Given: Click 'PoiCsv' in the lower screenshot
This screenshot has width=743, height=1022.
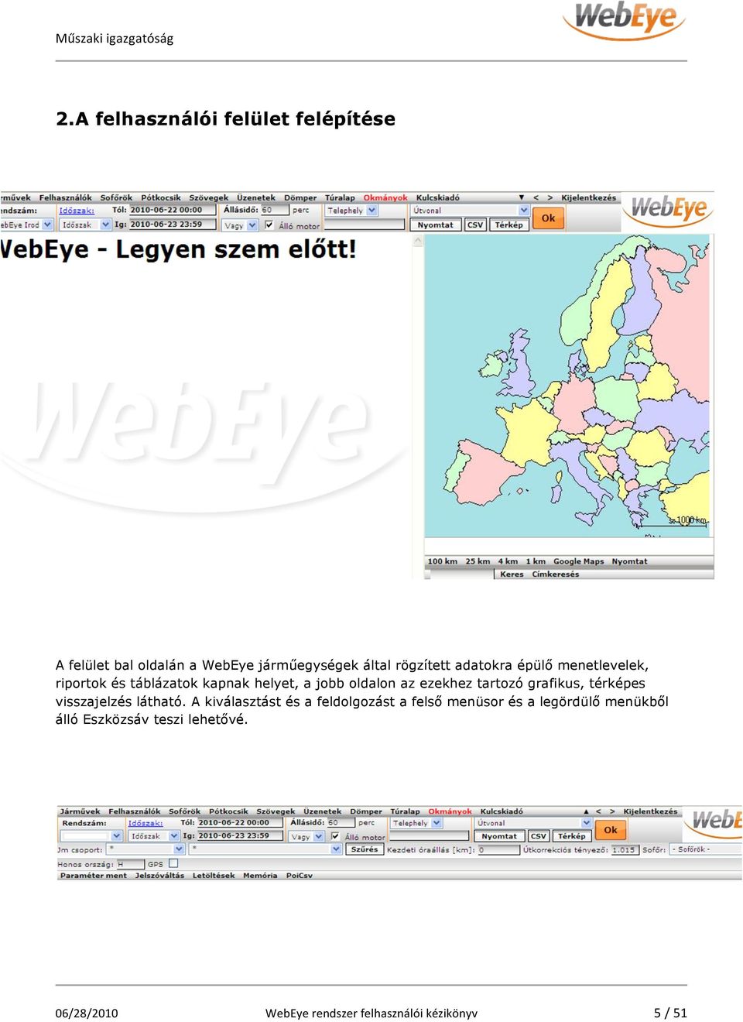Looking at the screenshot, I should click(300, 876).
